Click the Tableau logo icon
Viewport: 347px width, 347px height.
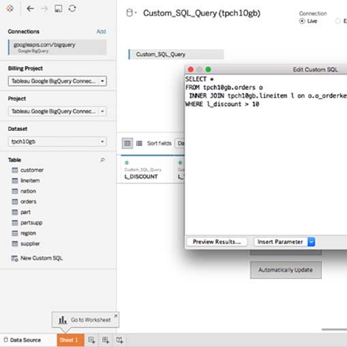coord(10,9)
